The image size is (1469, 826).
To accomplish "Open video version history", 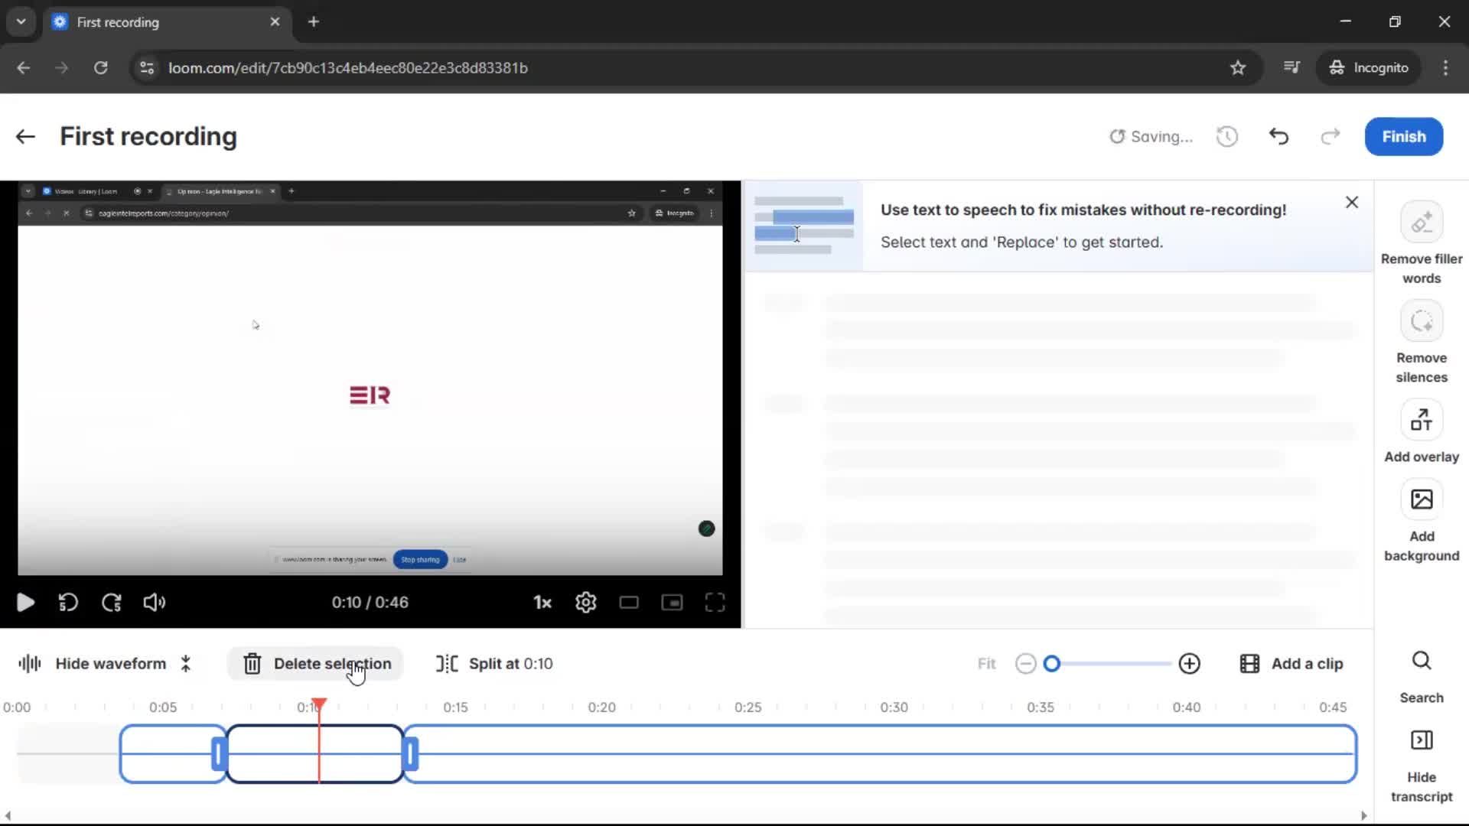I will 1226,136.
